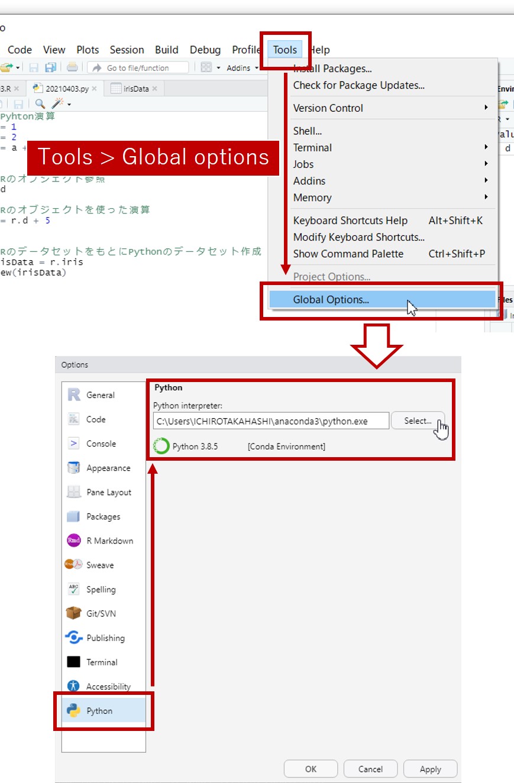Click the magic wand code tools icon
Viewport: 514px width, 783px height.
(58, 104)
